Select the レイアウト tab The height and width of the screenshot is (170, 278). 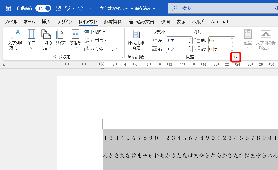(x=88, y=22)
